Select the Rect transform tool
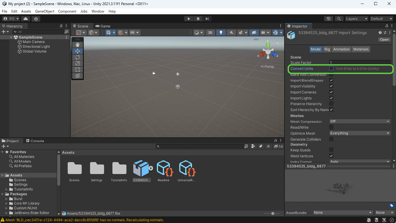The image size is (396, 223). coord(78,69)
